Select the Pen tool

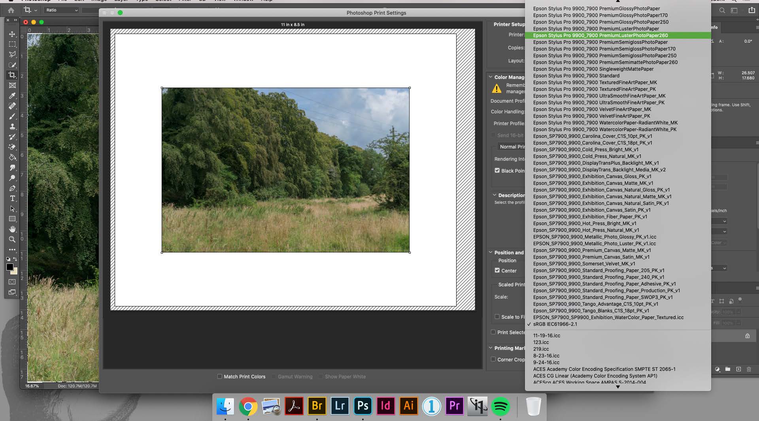coord(12,188)
